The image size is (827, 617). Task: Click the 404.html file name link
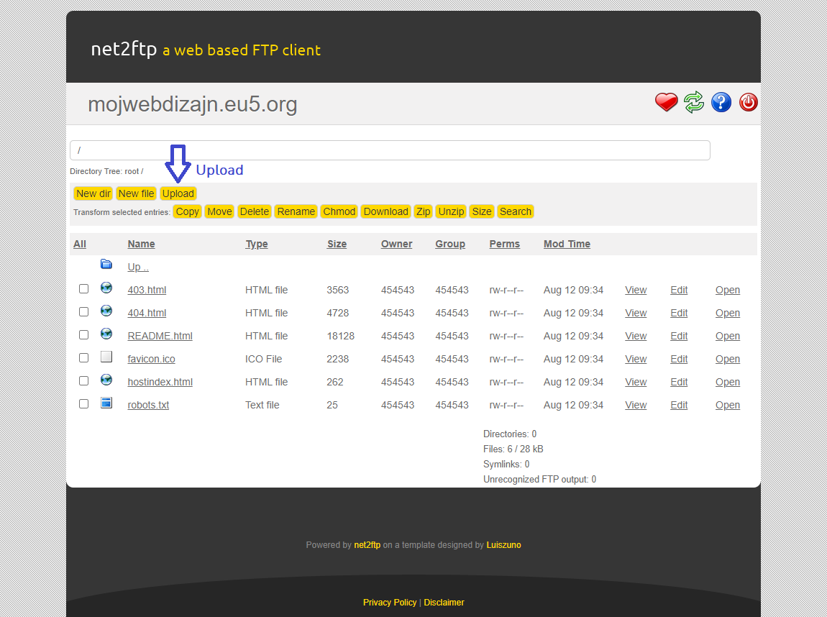pos(147,314)
